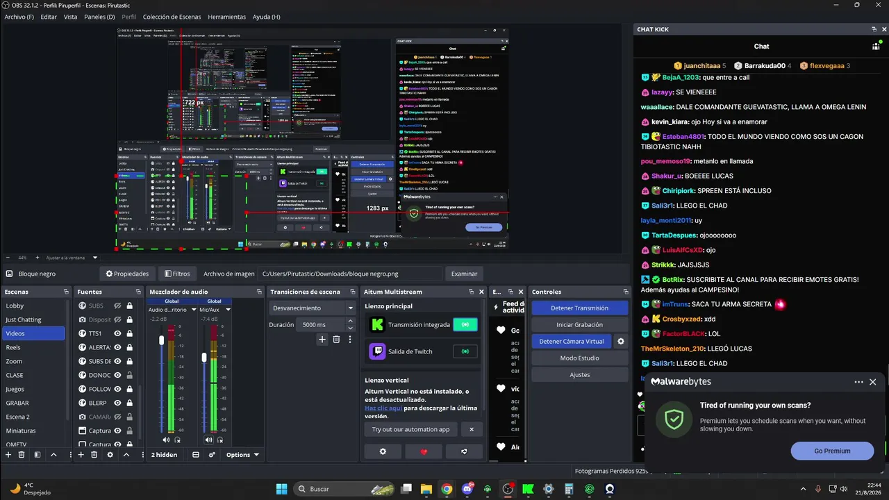Viewport: 889px width, 500px height.
Task: Mute the Mic/Aux speaker icon
Action: tap(208, 440)
